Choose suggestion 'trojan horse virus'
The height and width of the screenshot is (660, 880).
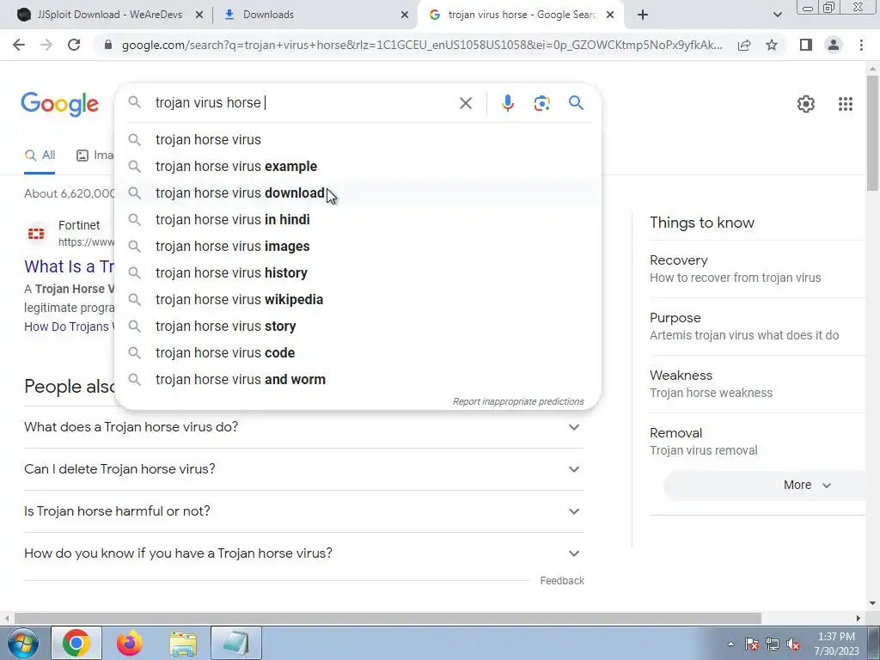click(357, 140)
